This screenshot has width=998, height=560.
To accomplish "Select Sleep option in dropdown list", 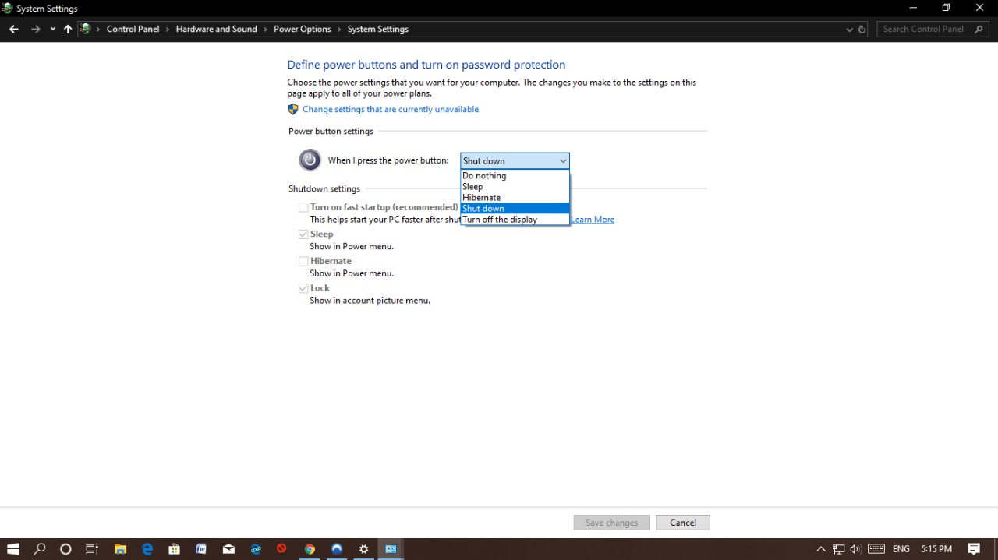I will tap(515, 187).
